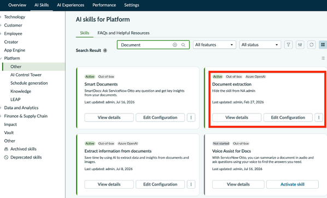The width and height of the screenshot is (327, 198).
Task: Open Knowledge category
Action: click(21, 91)
